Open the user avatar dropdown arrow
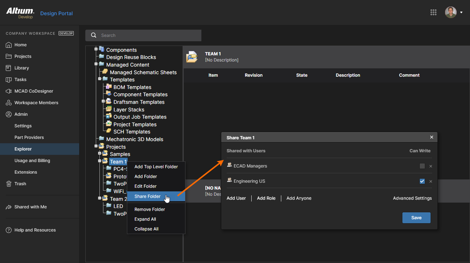The width and height of the screenshot is (470, 263). tap(461, 13)
